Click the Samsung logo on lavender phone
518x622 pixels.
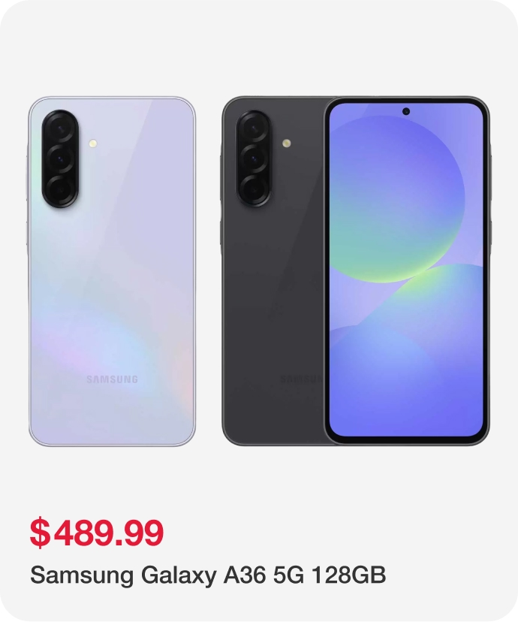click(x=112, y=379)
